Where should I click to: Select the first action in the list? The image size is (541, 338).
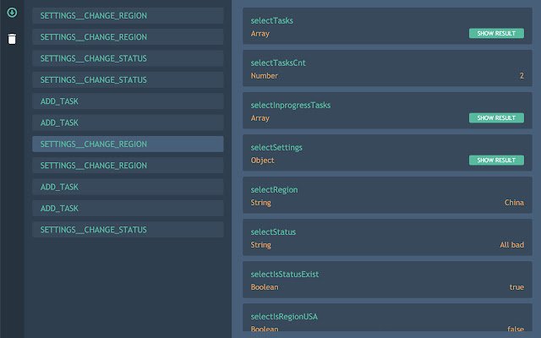[128, 15]
